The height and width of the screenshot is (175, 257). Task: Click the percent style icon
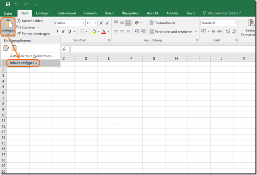(214, 31)
